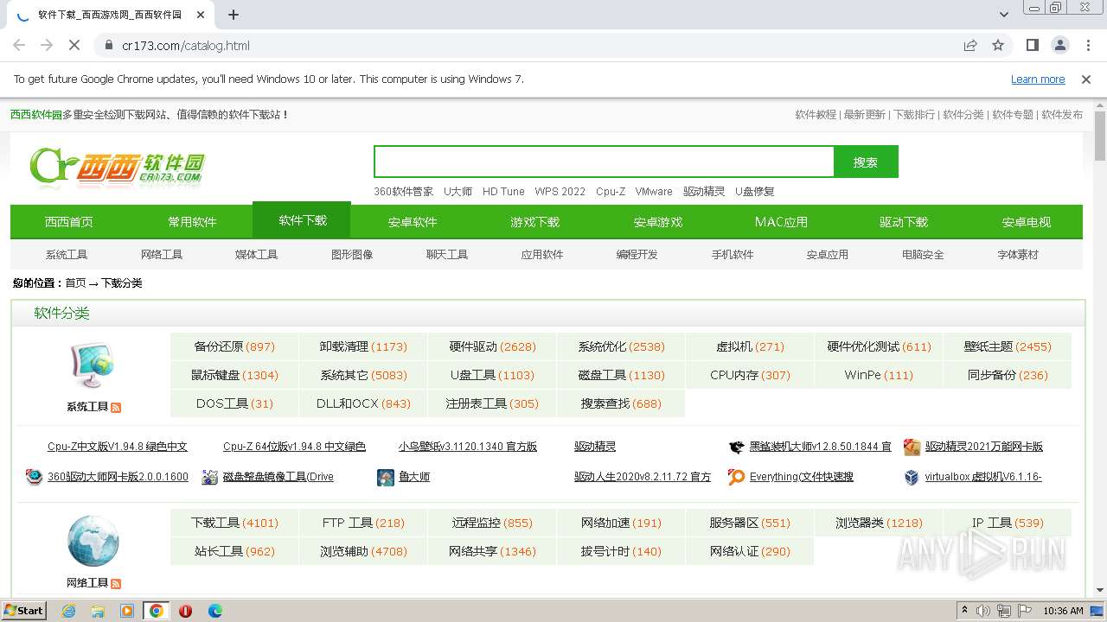Open the 驱动下载 nav tab
This screenshot has width=1107, height=622.
coord(904,222)
